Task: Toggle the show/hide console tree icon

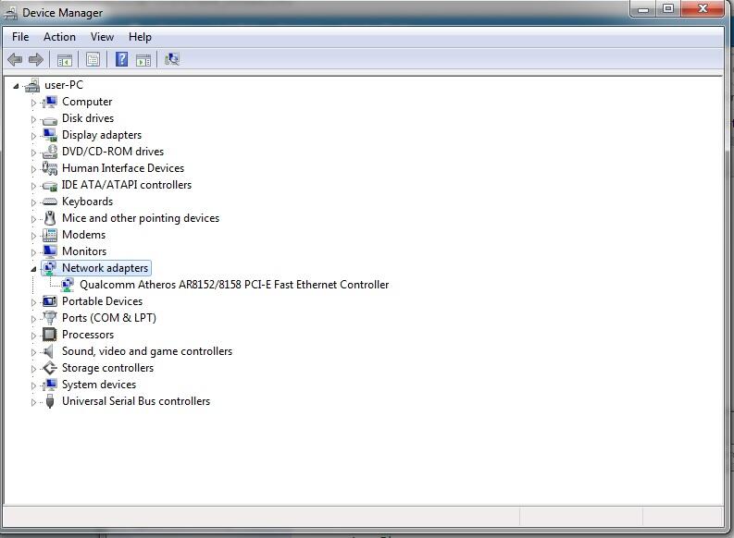Action: tap(65, 60)
